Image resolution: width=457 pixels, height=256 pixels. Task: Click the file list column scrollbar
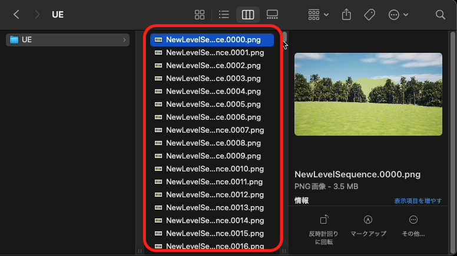pyautogui.click(x=285, y=37)
